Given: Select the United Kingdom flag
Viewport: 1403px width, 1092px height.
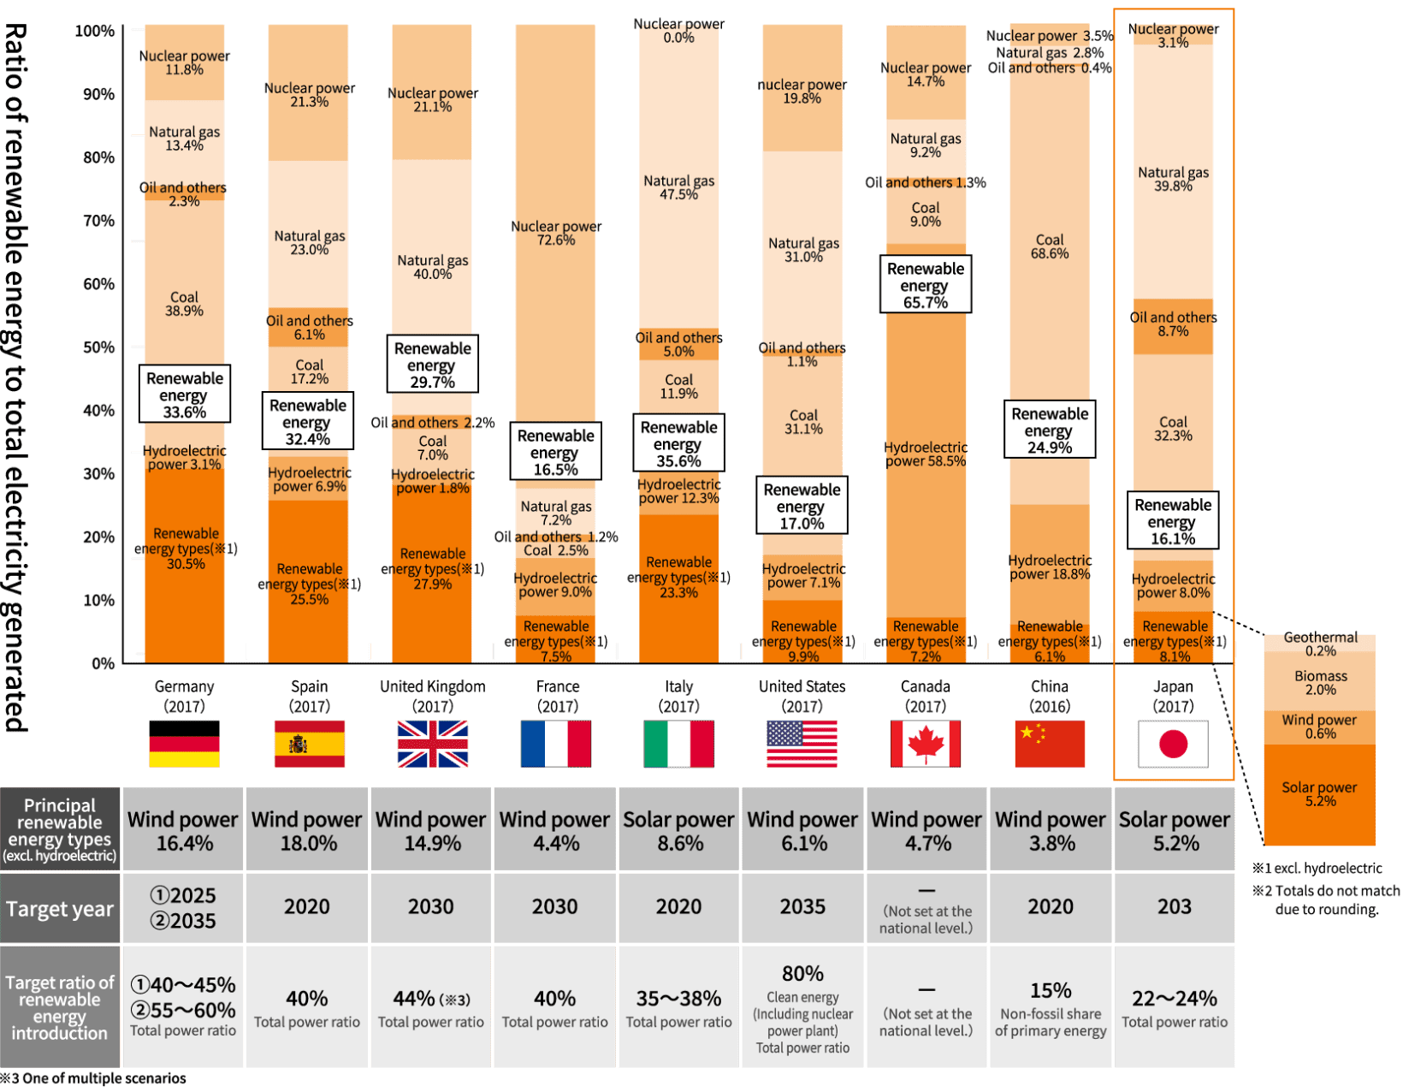Looking at the screenshot, I should point(433,743).
